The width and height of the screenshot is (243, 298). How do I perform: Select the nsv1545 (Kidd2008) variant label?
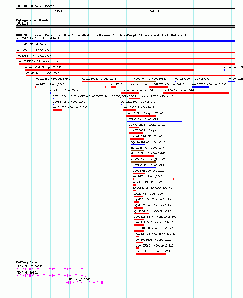coord(31,44)
